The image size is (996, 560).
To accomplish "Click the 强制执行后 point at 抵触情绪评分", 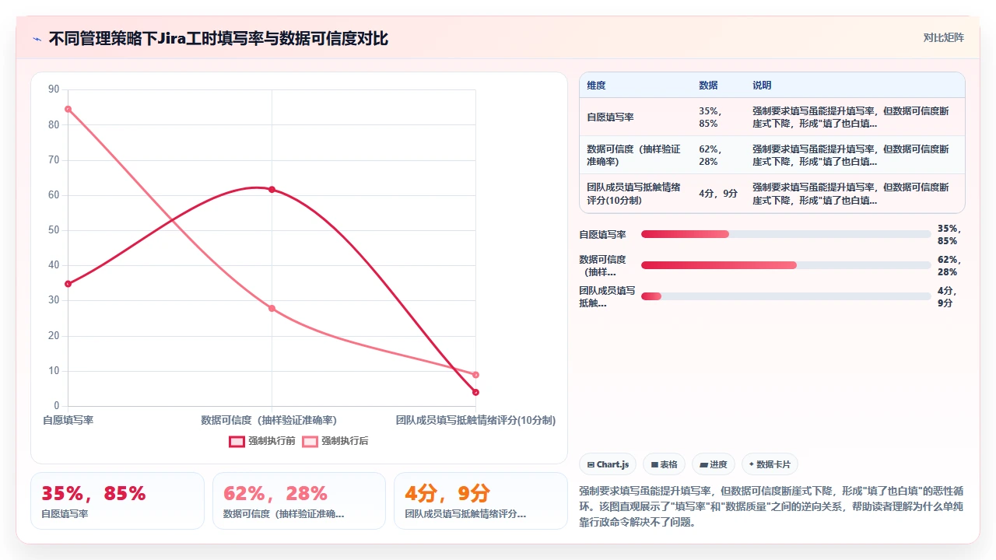I will (x=475, y=375).
